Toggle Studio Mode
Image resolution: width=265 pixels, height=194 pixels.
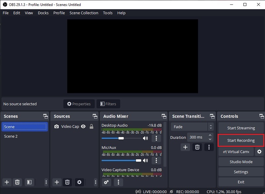click(241, 162)
